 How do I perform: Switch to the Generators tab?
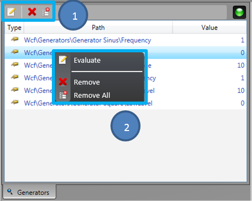[x=30, y=192]
